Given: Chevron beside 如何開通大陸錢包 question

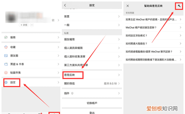Looking at the screenshot, I should coord(180,43).
